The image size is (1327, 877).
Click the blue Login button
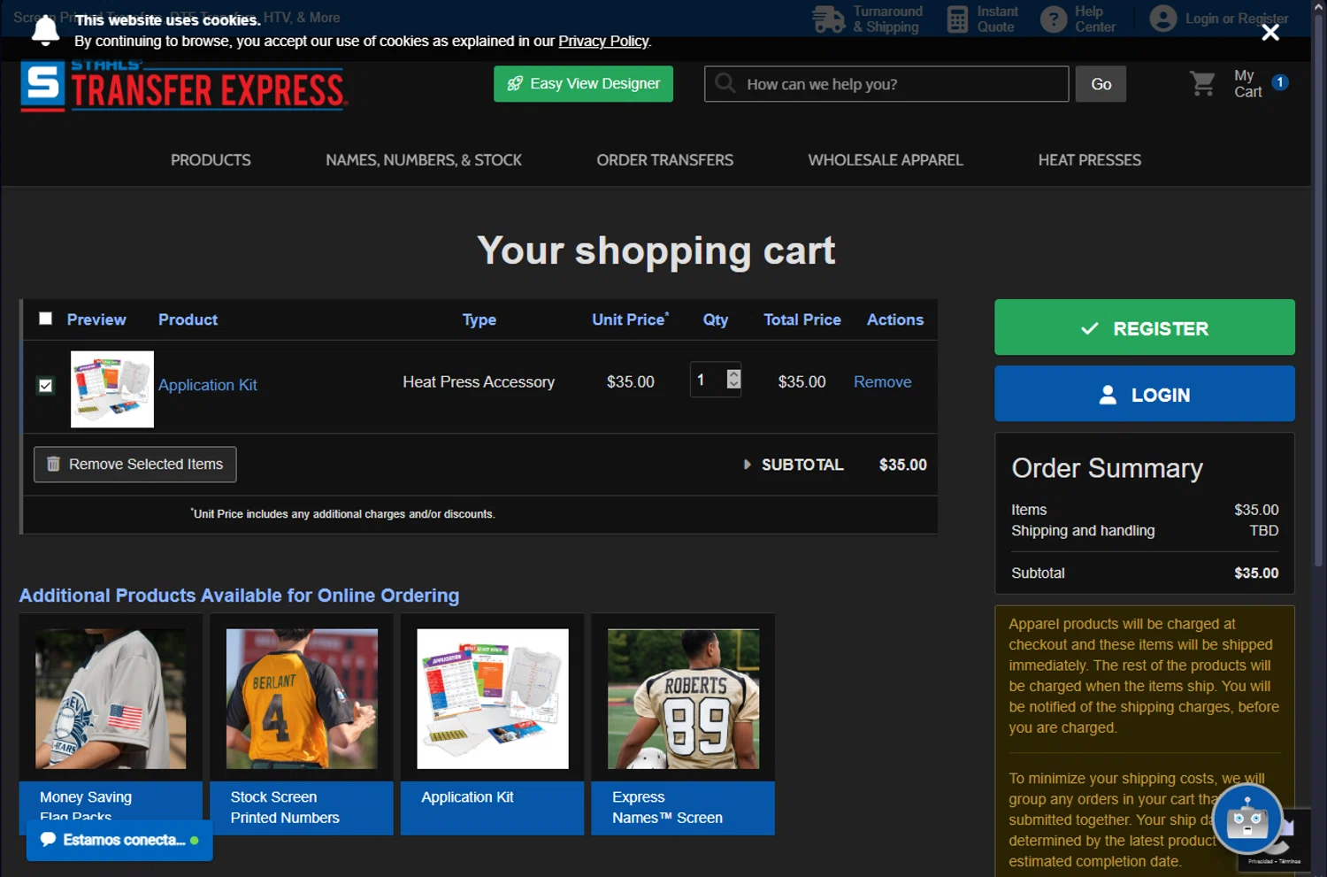coord(1144,394)
